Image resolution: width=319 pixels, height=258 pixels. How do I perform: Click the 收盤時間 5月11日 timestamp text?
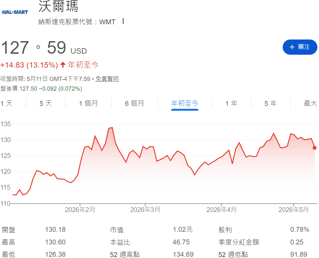pyautogui.click(x=45, y=79)
